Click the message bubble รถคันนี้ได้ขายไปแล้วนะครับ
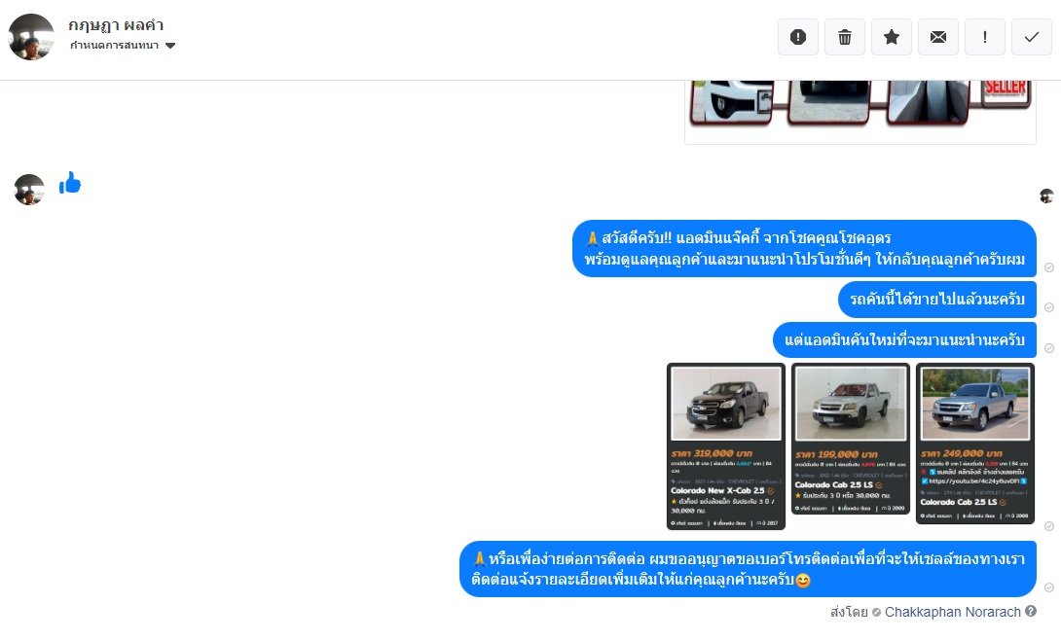 click(x=937, y=300)
